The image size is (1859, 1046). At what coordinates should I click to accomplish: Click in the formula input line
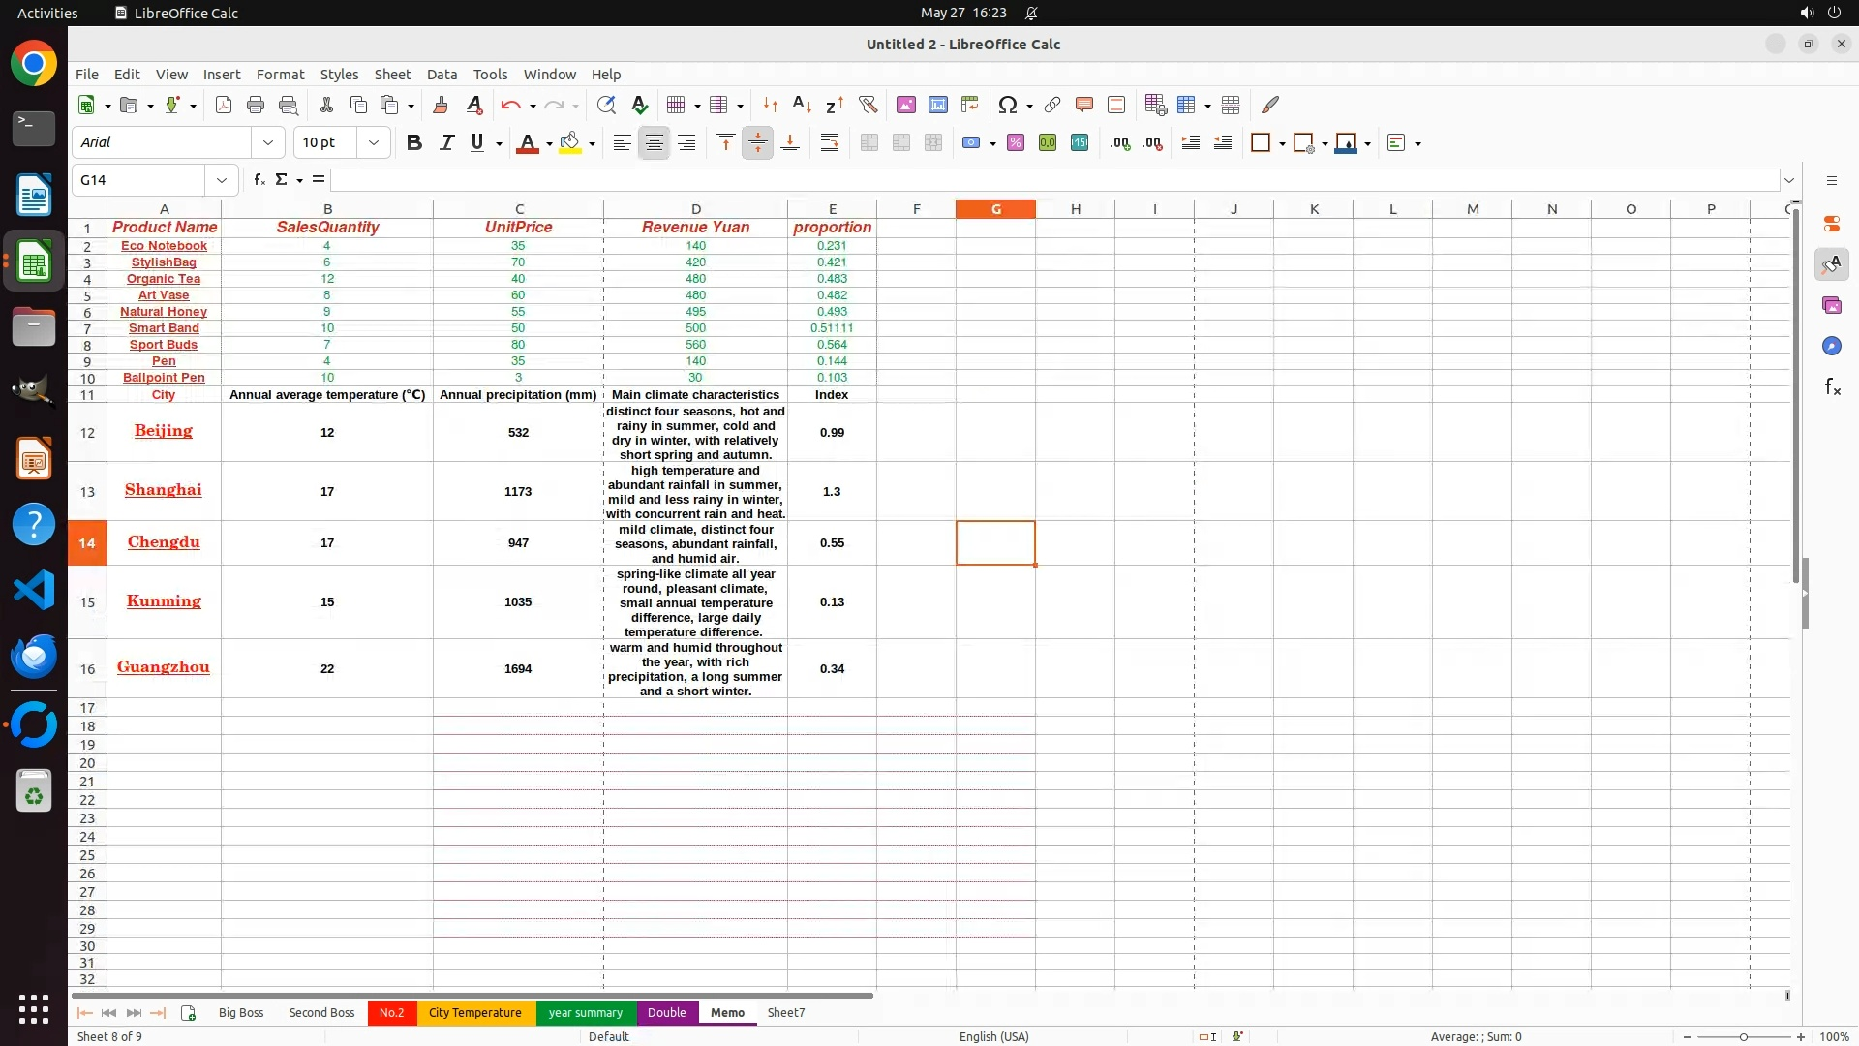click(x=1053, y=180)
